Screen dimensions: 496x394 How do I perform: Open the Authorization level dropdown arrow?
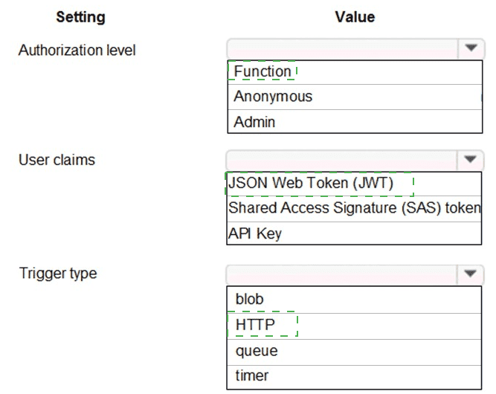[470, 48]
